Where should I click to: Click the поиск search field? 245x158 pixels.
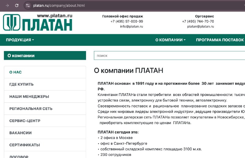coord(169,56)
